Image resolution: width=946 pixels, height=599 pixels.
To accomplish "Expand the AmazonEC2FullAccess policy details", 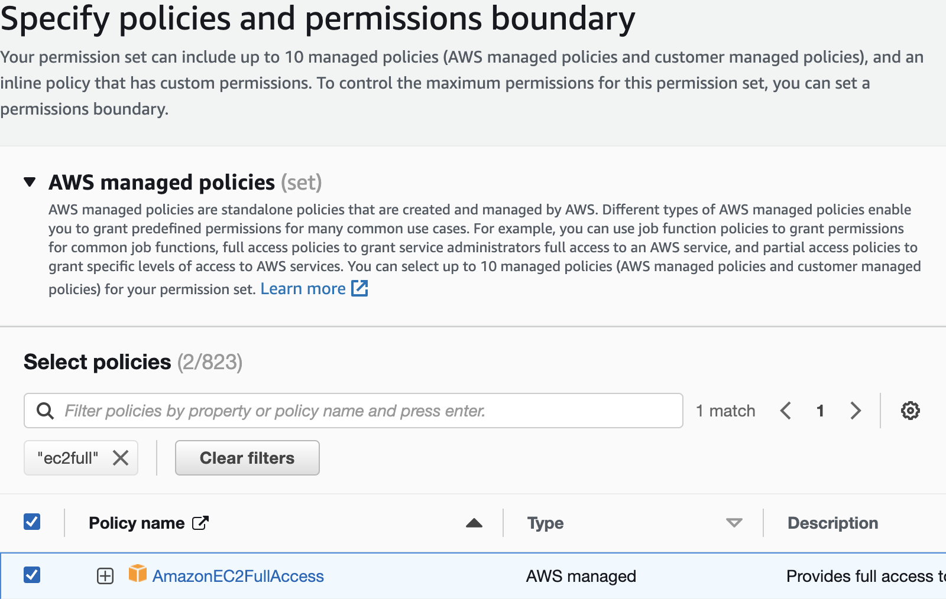I will coord(105,576).
